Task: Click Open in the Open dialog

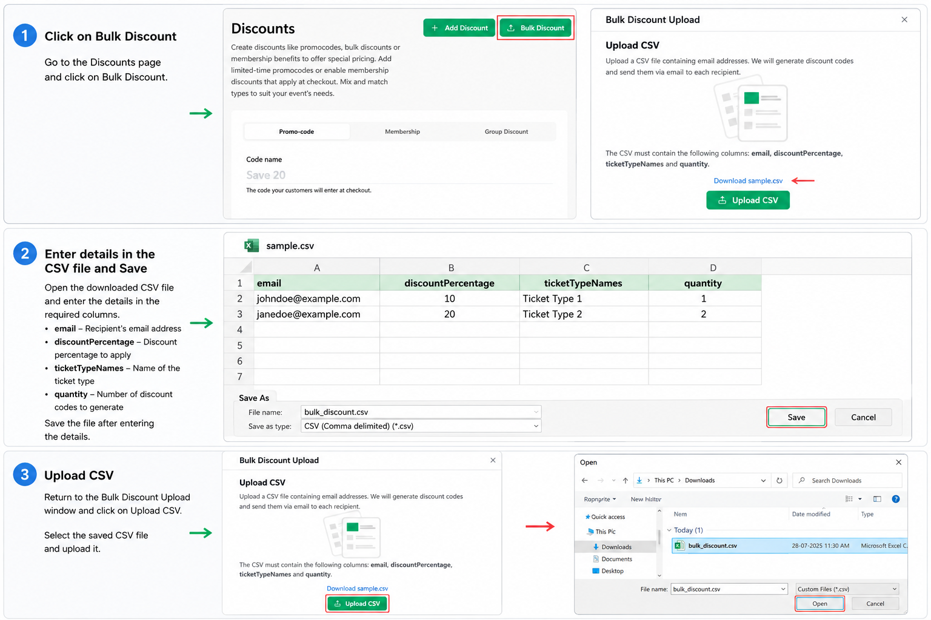Action: pos(819,604)
